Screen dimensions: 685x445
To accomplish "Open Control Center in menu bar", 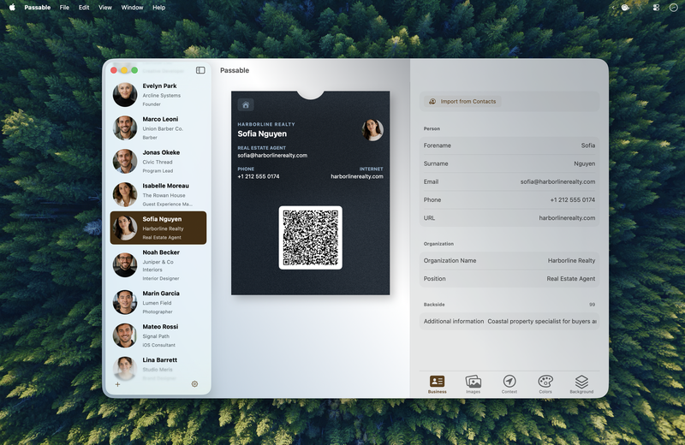I will click(x=656, y=8).
